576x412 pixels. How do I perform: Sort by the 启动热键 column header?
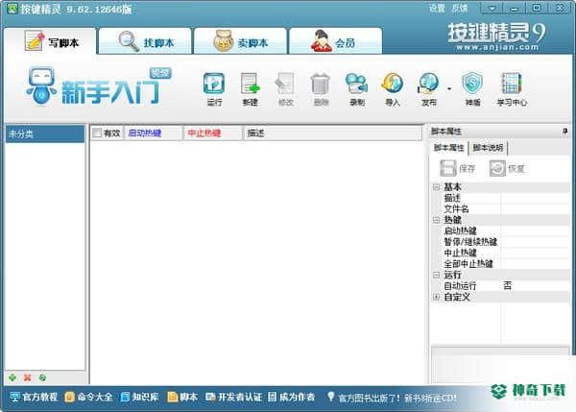[154, 133]
